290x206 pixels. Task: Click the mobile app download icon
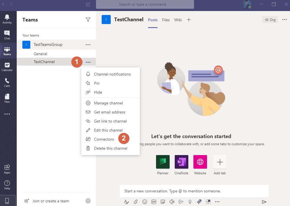coord(7,201)
